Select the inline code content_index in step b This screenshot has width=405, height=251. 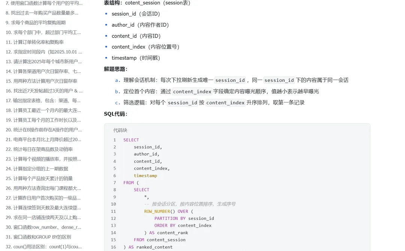pos(192,91)
